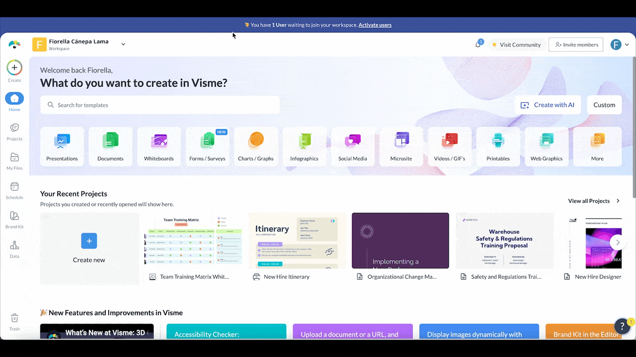Screen dimensions: 636x357
Task: Click the Activate users link
Action: coord(375,25)
